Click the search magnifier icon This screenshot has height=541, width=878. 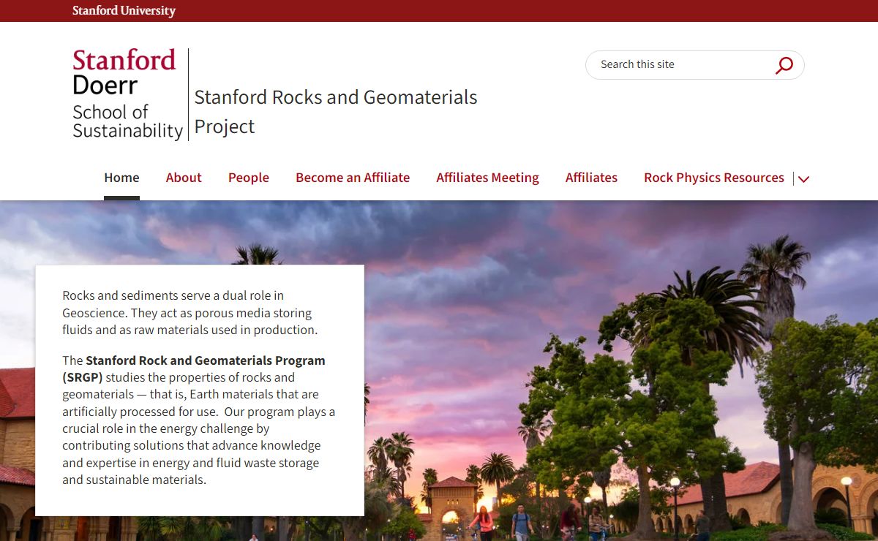coord(784,65)
